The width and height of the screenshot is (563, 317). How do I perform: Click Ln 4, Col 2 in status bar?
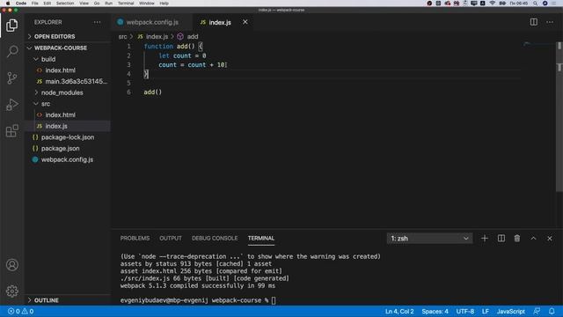tap(399, 311)
